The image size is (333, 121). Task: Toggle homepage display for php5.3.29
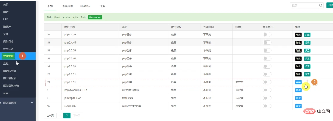pos(267,35)
